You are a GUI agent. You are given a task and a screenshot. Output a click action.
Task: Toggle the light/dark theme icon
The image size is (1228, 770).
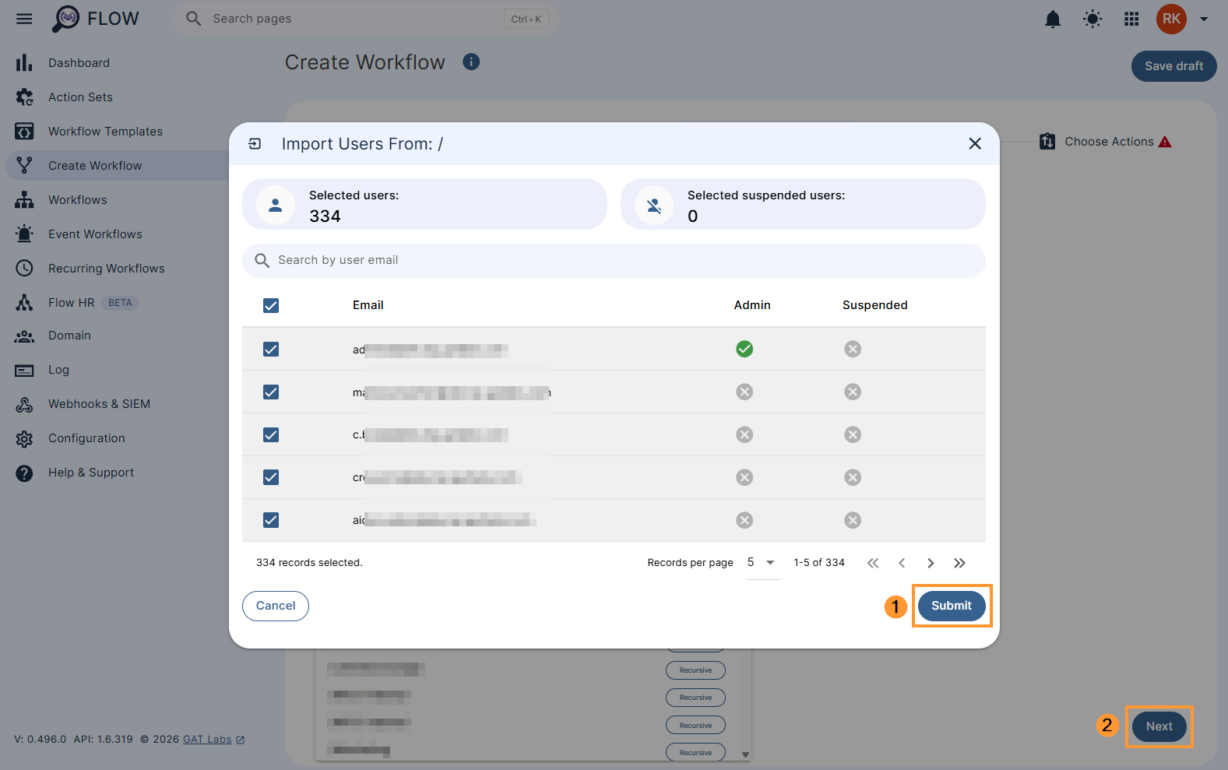(1093, 19)
